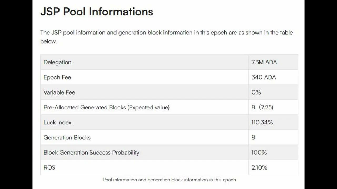This screenshot has width=337, height=189.
Task: Select the ROS row label
Action: [49, 167]
